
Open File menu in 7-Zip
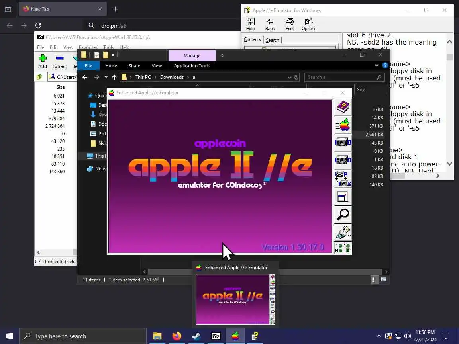pyautogui.click(x=41, y=47)
